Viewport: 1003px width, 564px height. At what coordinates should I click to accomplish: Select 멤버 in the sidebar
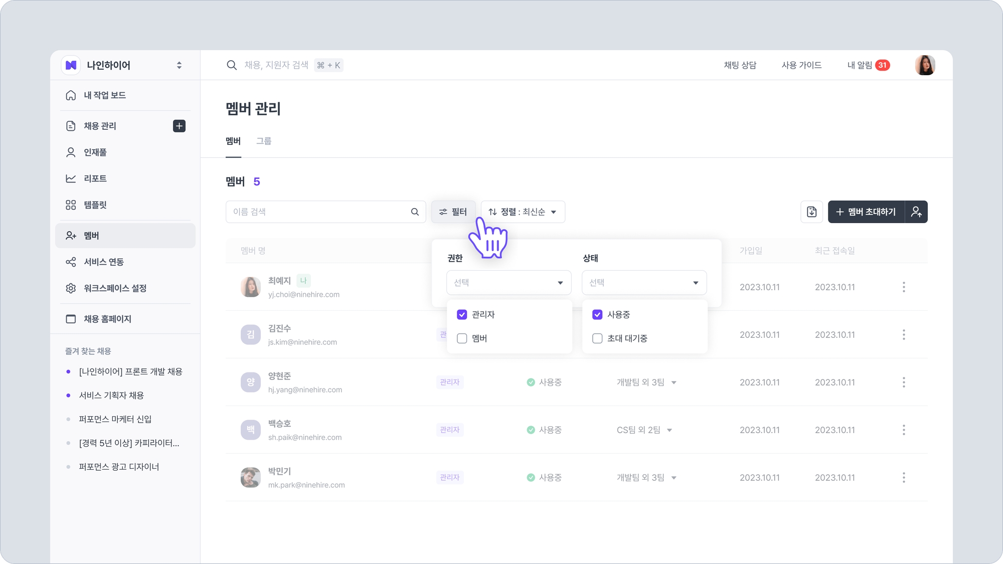point(125,236)
